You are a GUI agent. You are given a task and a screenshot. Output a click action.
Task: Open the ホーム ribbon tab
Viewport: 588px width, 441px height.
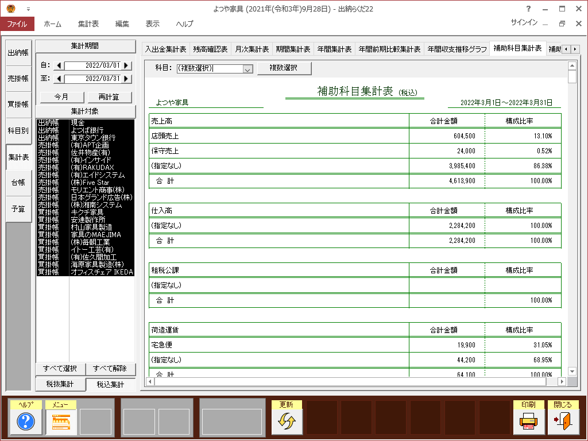52,24
